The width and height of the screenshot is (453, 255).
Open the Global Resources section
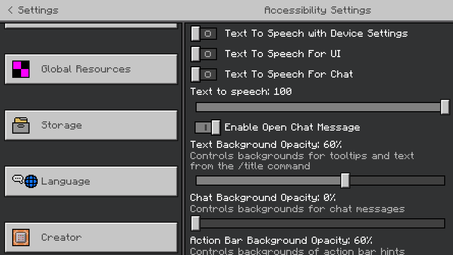tap(91, 69)
